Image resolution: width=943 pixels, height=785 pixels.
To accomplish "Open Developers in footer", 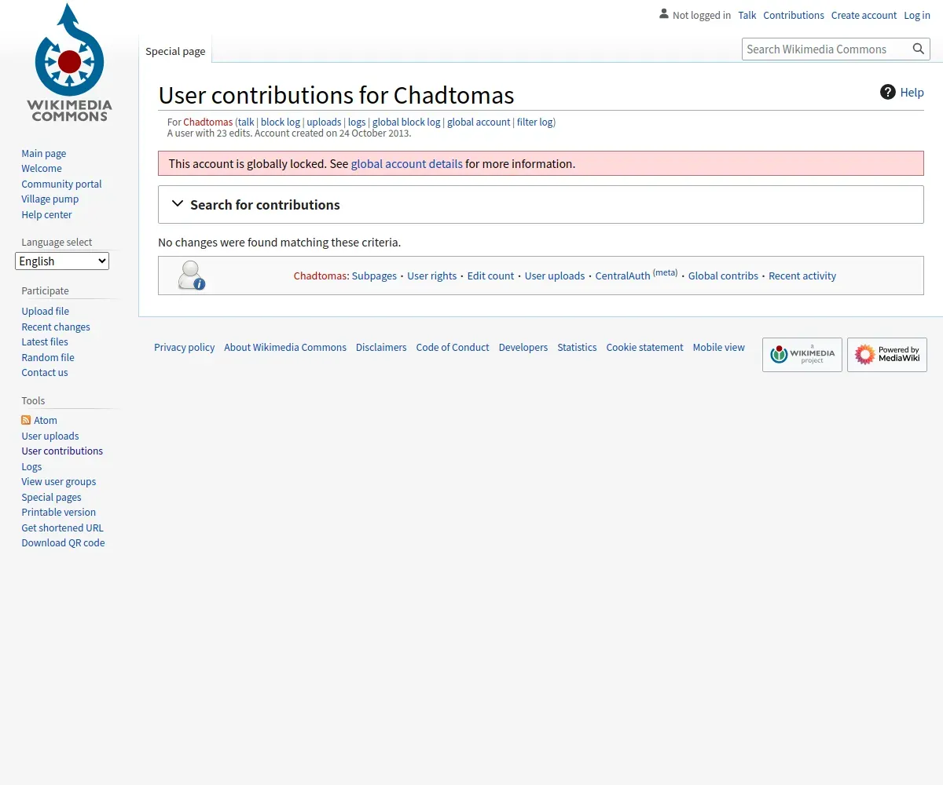I will pyautogui.click(x=523, y=347).
